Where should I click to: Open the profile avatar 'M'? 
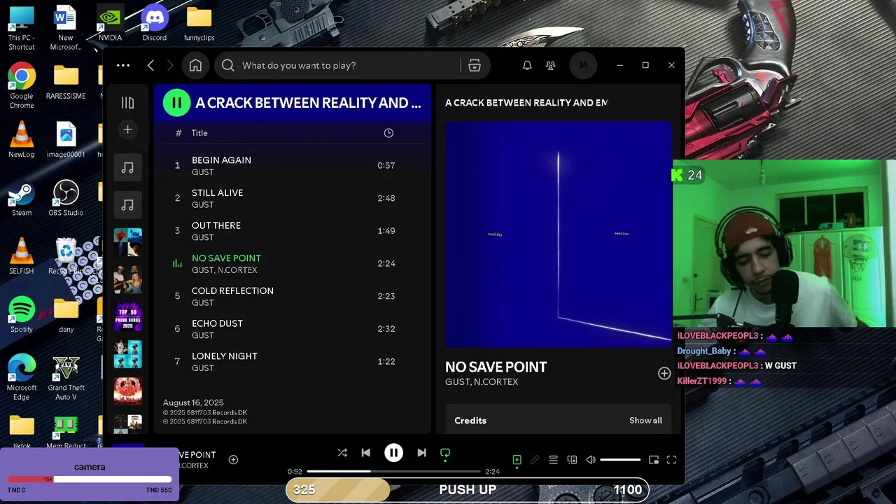click(x=583, y=65)
